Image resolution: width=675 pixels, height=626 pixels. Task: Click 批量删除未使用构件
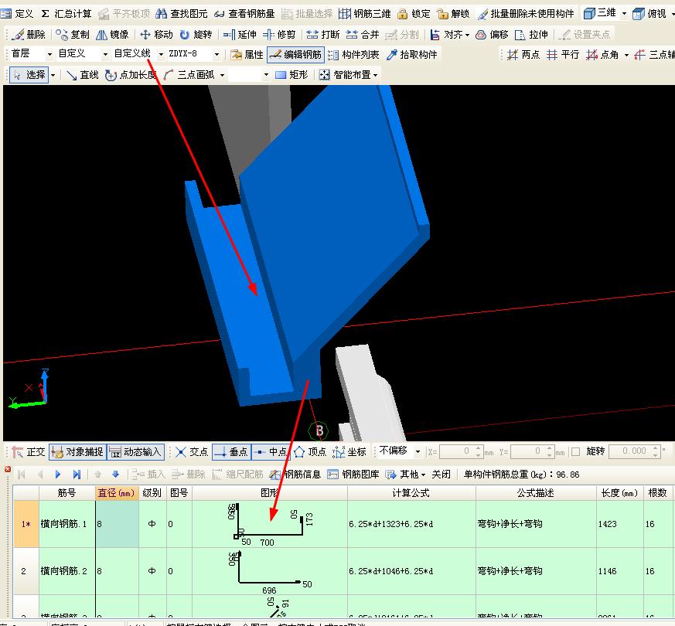pyautogui.click(x=526, y=14)
